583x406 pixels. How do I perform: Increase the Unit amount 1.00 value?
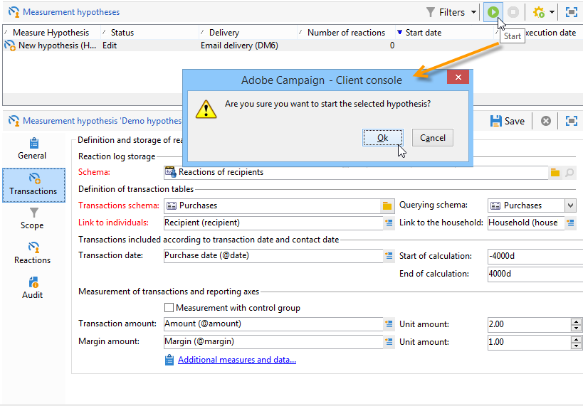click(576, 339)
